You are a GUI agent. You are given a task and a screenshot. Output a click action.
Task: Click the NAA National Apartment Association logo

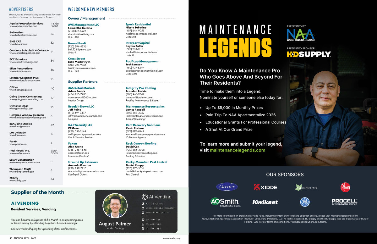pyautogui.click(x=300, y=35)
